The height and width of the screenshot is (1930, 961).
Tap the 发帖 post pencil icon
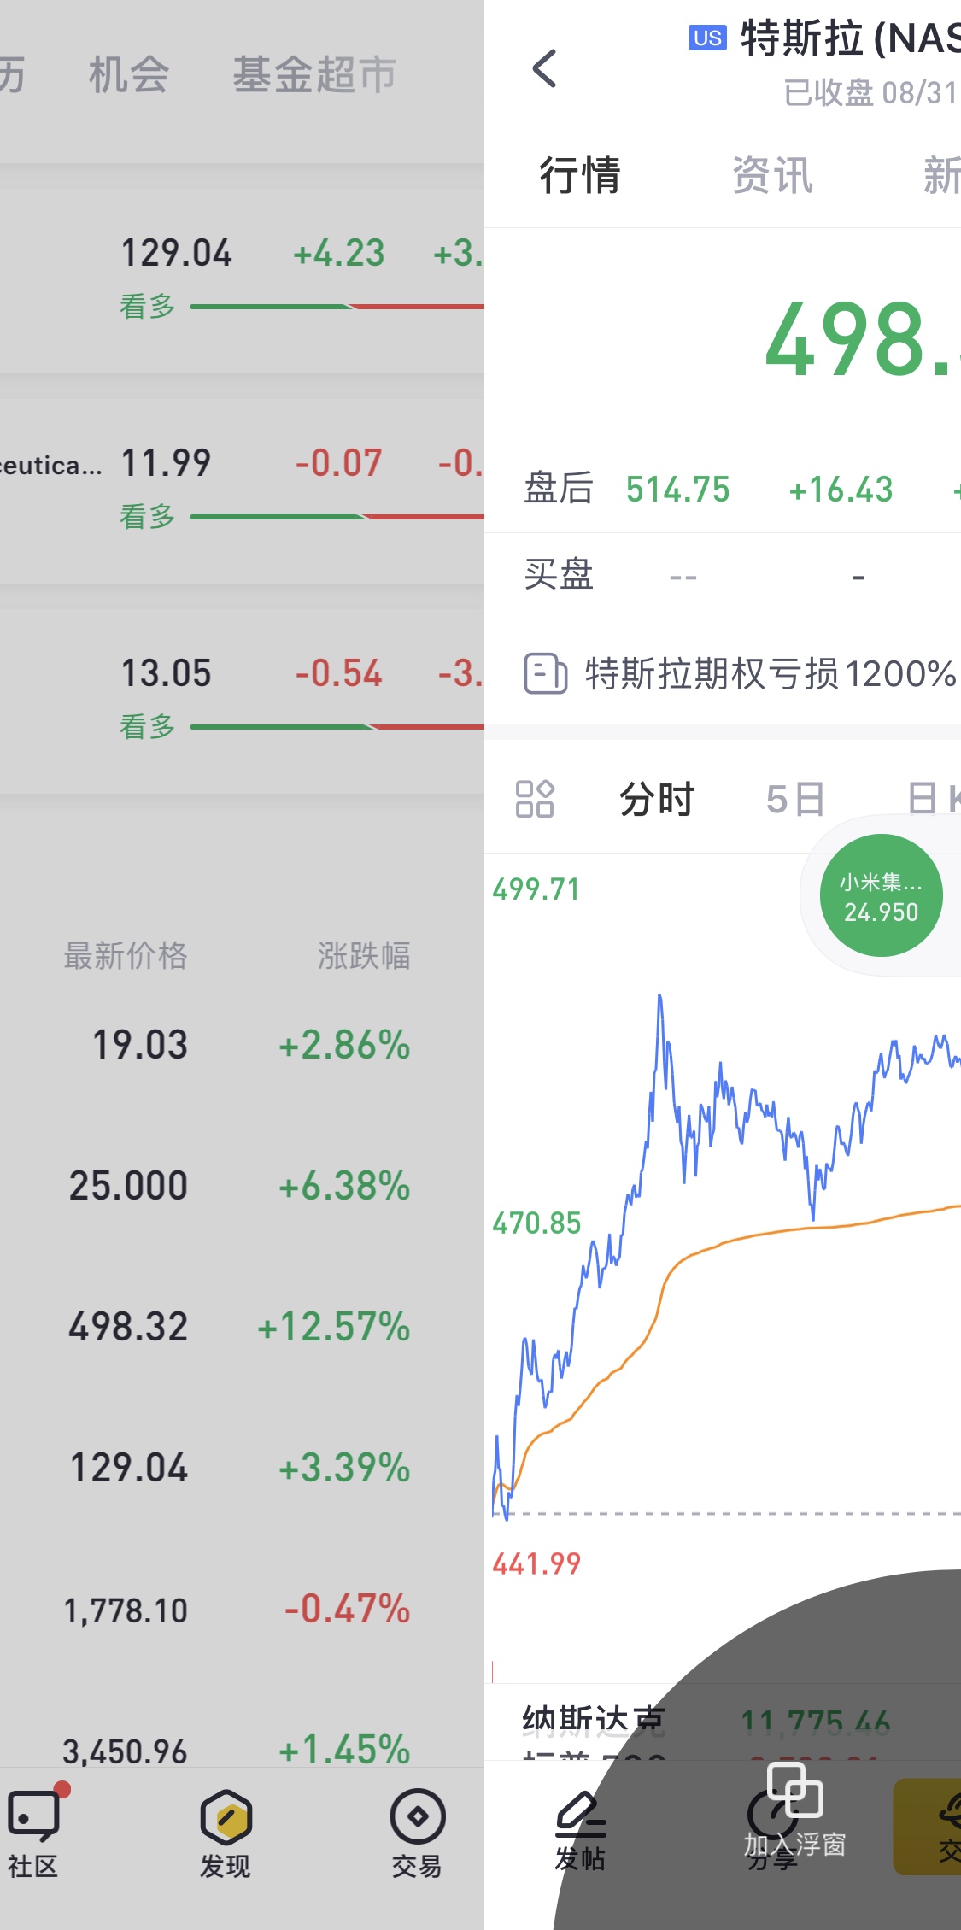coord(580,1813)
